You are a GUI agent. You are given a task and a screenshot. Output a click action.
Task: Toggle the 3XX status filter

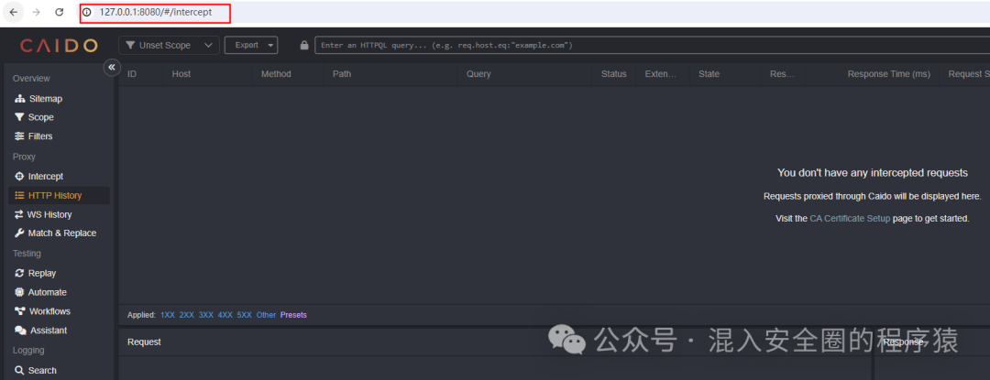point(206,315)
